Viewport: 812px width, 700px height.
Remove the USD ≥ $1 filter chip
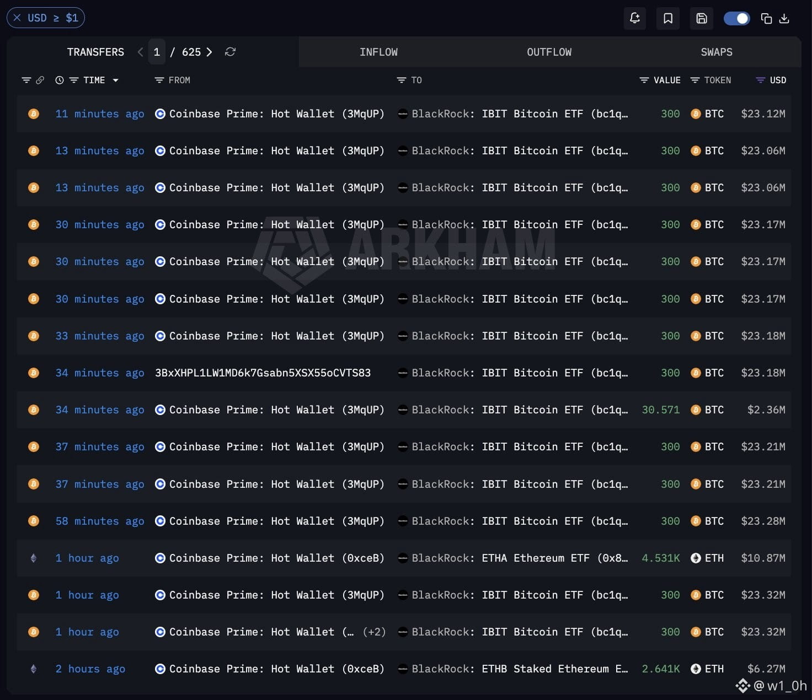(17, 18)
